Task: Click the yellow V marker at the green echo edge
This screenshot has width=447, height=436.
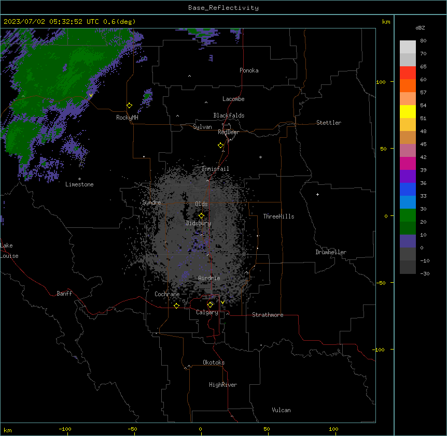Action: tap(91, 95)
